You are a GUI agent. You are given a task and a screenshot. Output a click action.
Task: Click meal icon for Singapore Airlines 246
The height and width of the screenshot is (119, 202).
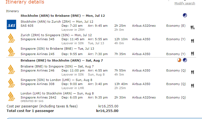click(193, 72)
